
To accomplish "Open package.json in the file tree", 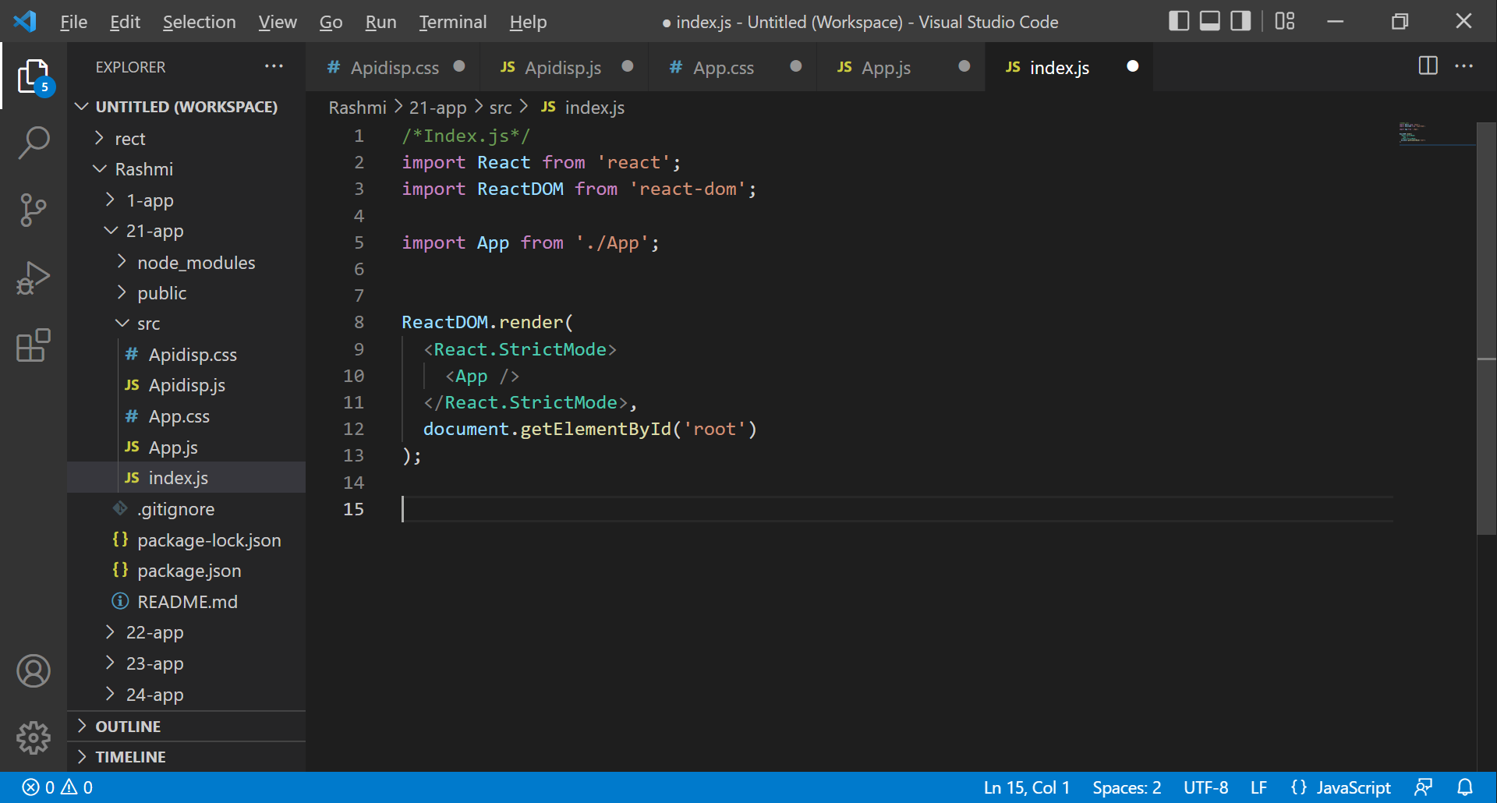I will [x=186, y=571].
